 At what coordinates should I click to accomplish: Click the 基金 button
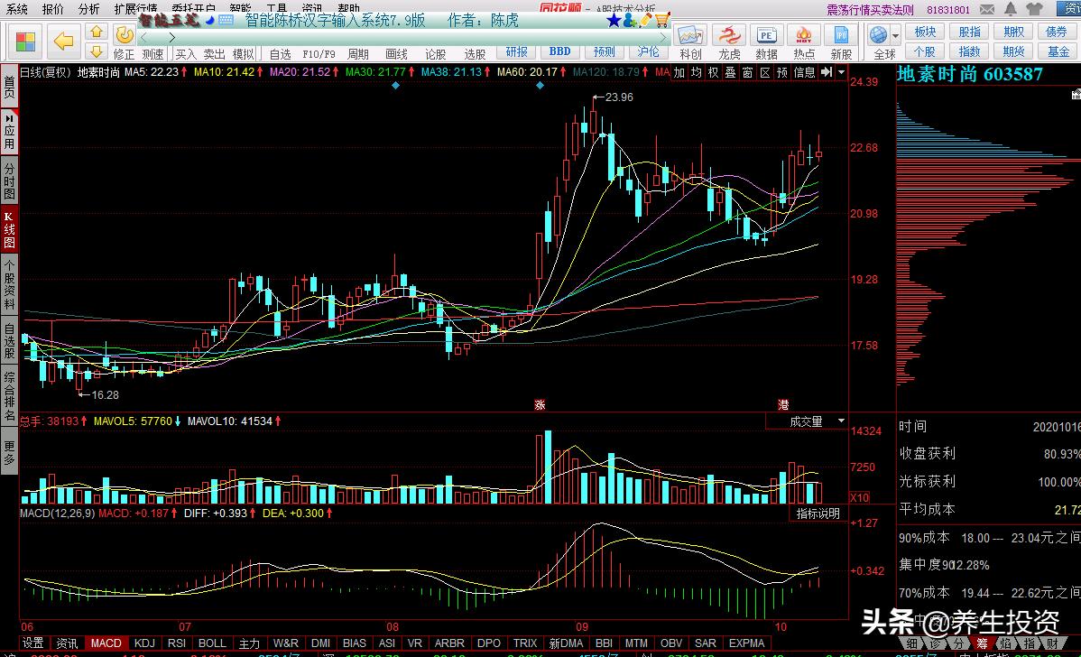(1058, 51)
